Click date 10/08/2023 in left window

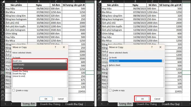tap(39, 23)
